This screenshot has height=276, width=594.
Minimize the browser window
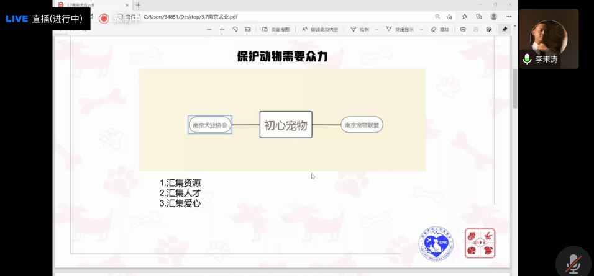pyautogui.click(x=481, y=5)
